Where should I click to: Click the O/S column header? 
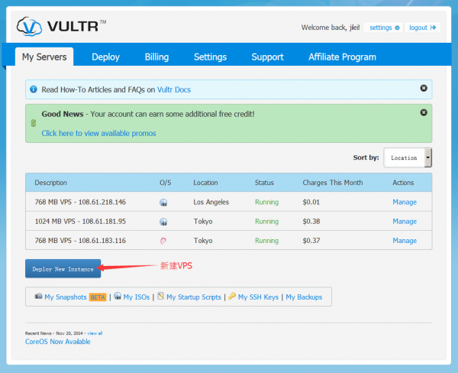[166, 183]
